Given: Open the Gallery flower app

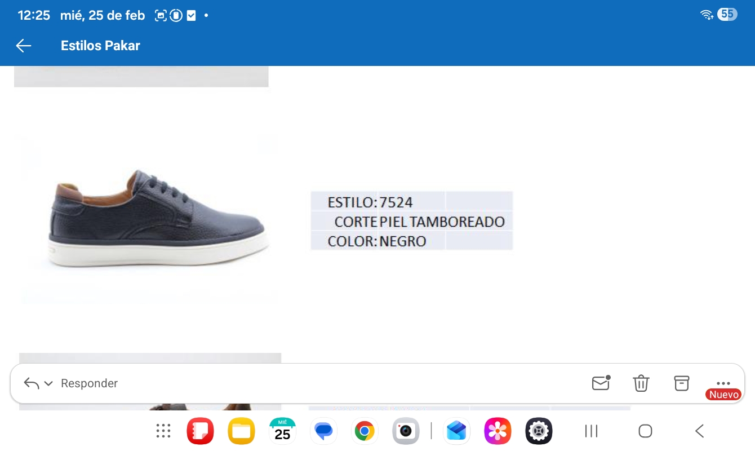Looking at the screenshot, I should click(498, 431).
